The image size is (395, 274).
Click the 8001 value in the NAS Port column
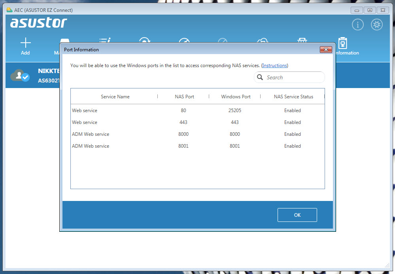[183, 146]
